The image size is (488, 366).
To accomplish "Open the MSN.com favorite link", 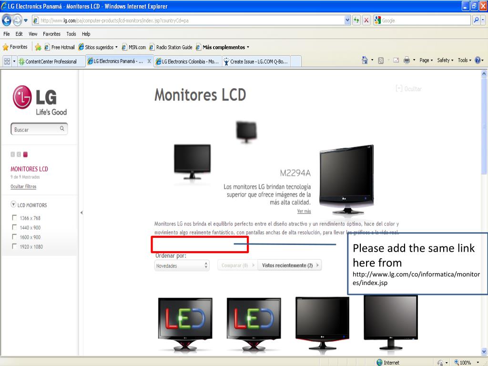I will [134, 47].
